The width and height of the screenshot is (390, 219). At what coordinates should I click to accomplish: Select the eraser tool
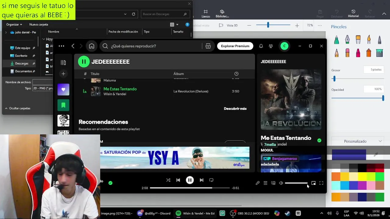pyautogui.click(x=347, y=53)
